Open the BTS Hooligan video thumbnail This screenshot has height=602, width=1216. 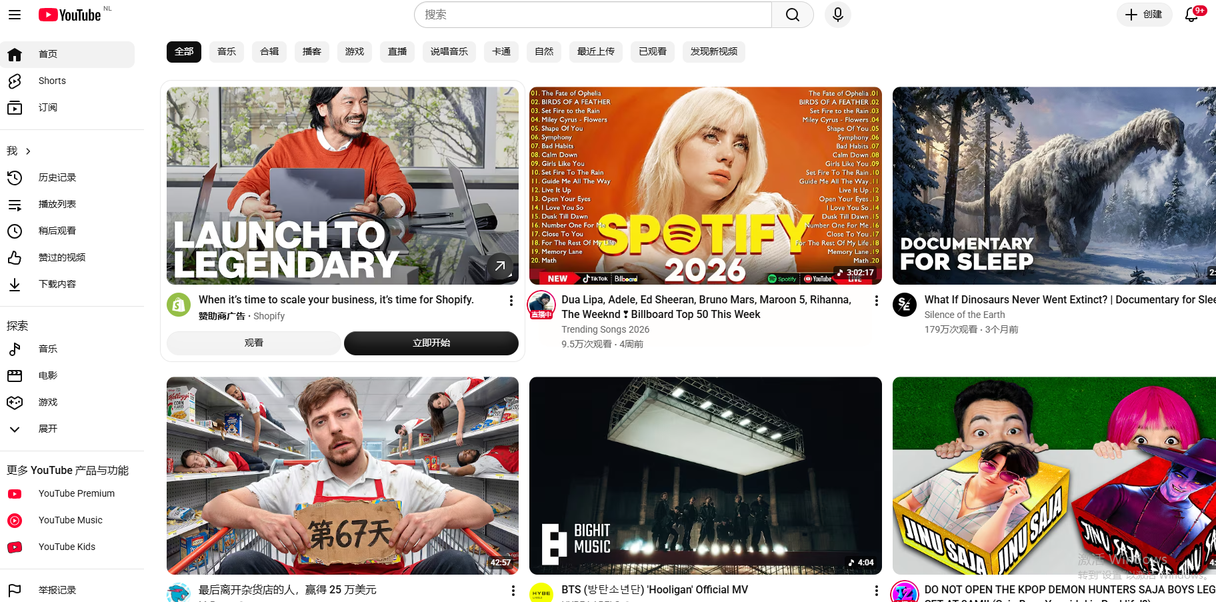705,475
